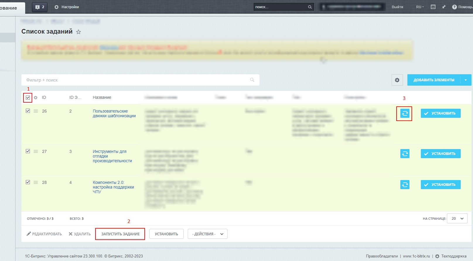Open the row menu icon for ID 27

point(36,151)
